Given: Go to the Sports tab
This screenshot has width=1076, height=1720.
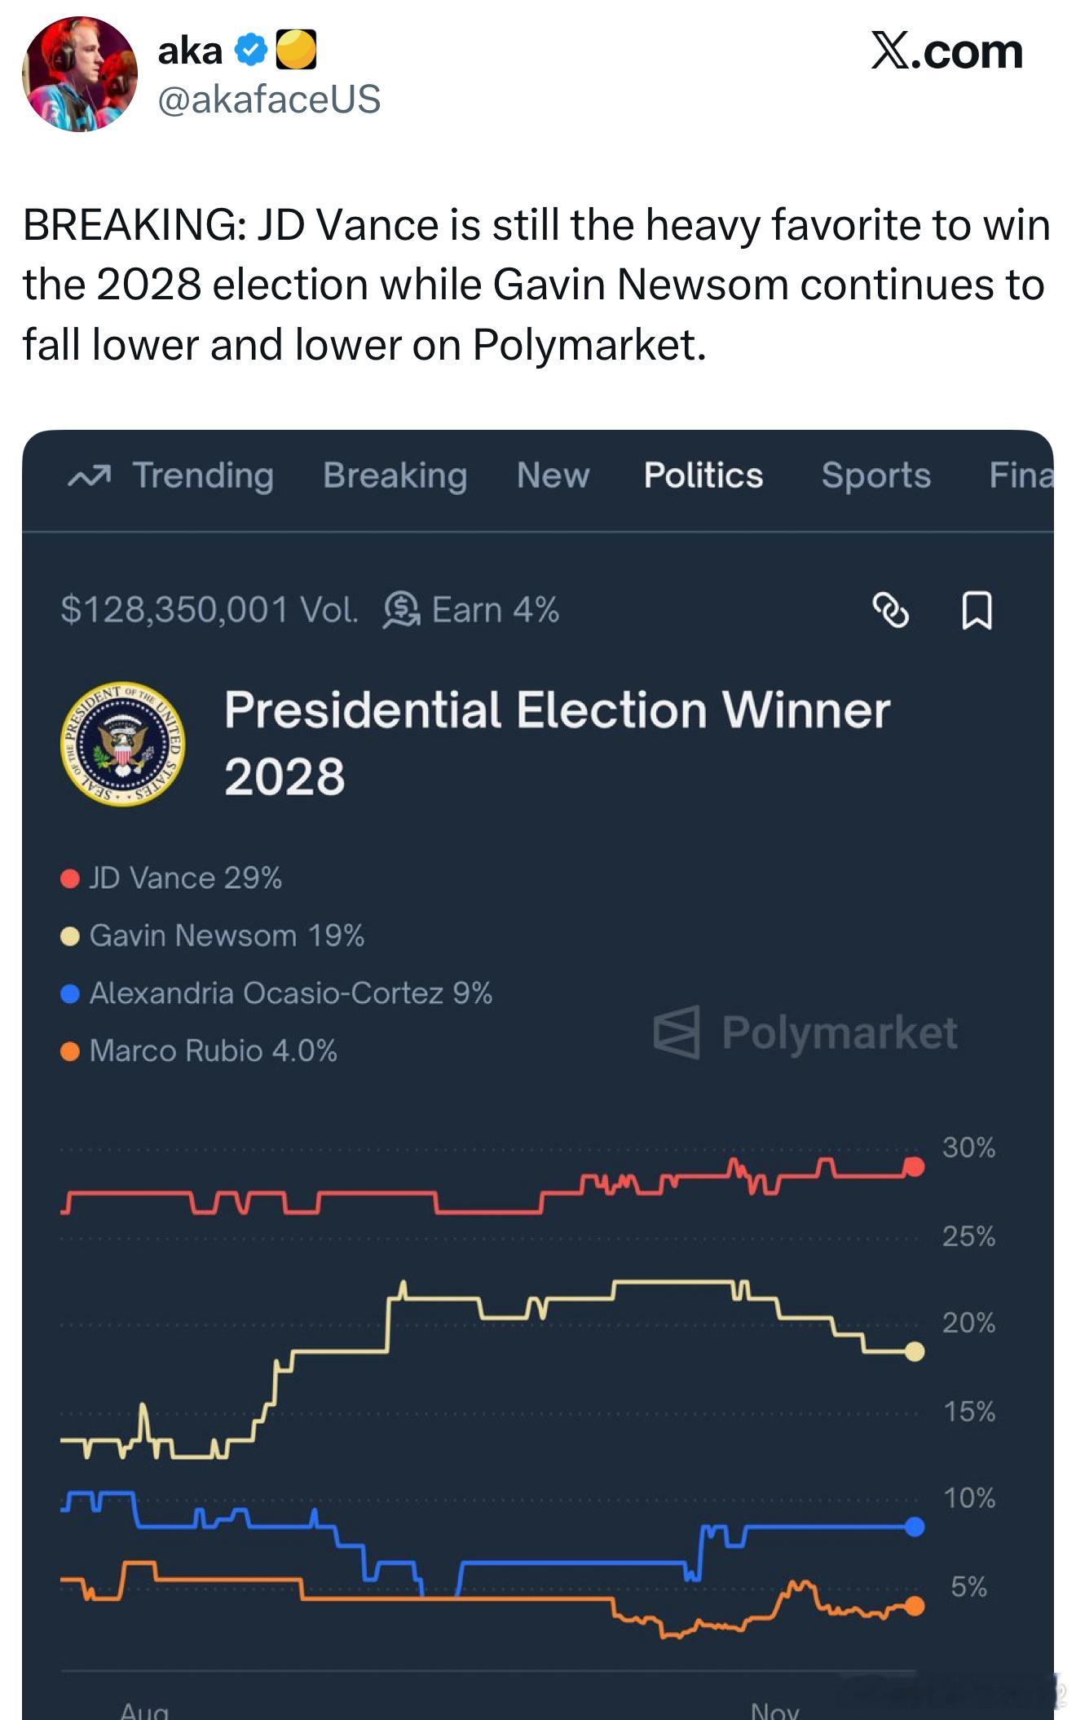Looking at the screenshot, I should click(875, 475).
